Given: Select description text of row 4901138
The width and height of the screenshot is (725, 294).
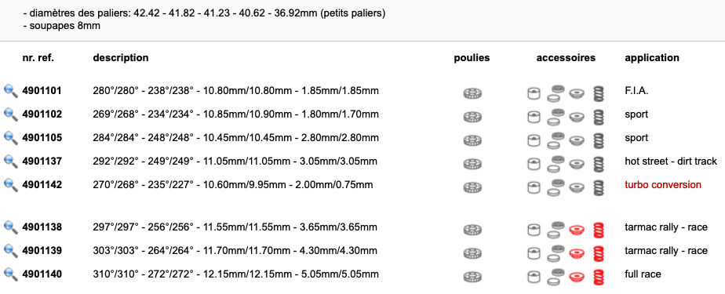Looking at the screenshot, I should [235, 227].
